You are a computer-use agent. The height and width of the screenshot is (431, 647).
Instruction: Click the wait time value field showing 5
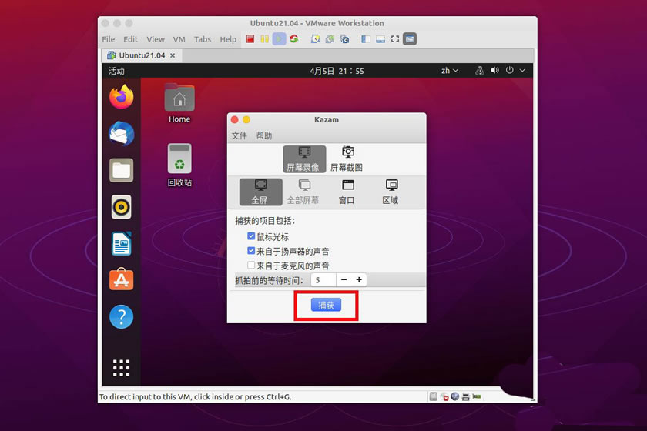click(323, 279)
